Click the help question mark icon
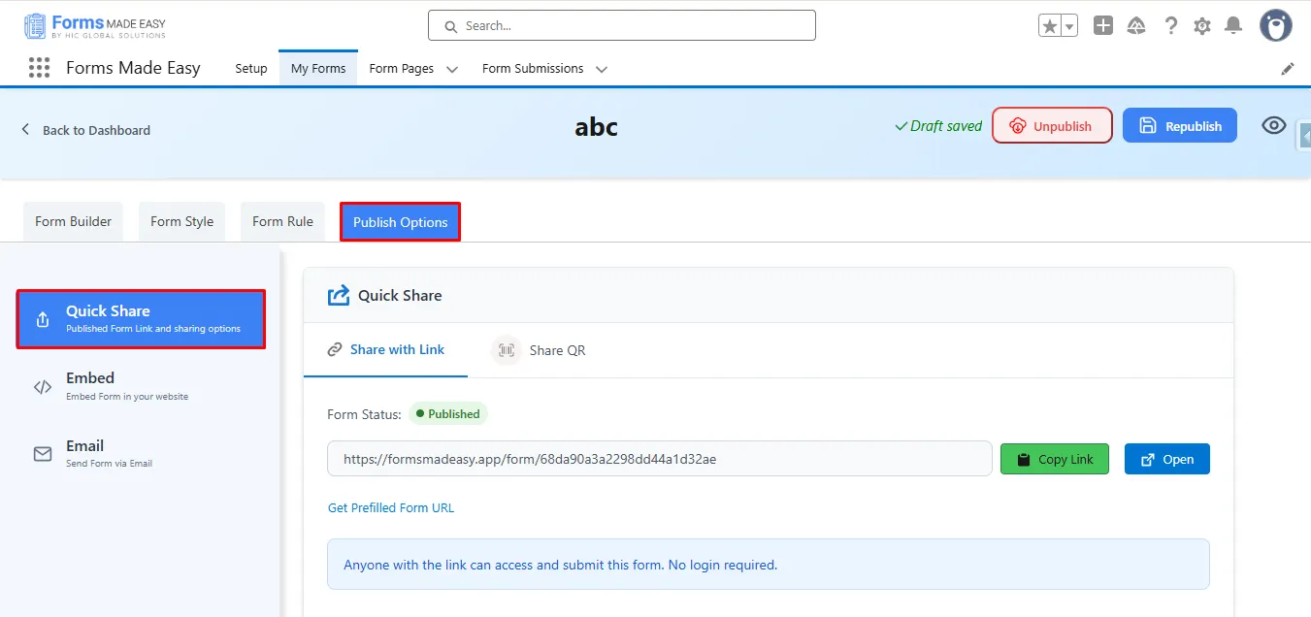The width and height of the screenshot is (1311, 617). click(1171, 26)
